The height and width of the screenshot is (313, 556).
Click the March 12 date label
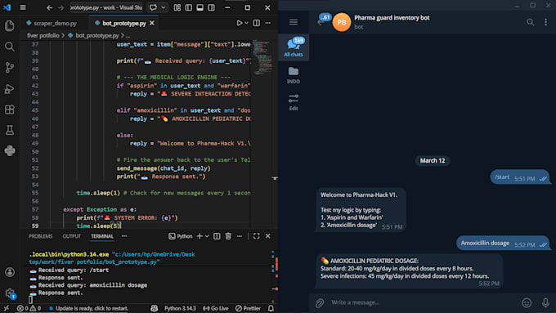point(433,160)
